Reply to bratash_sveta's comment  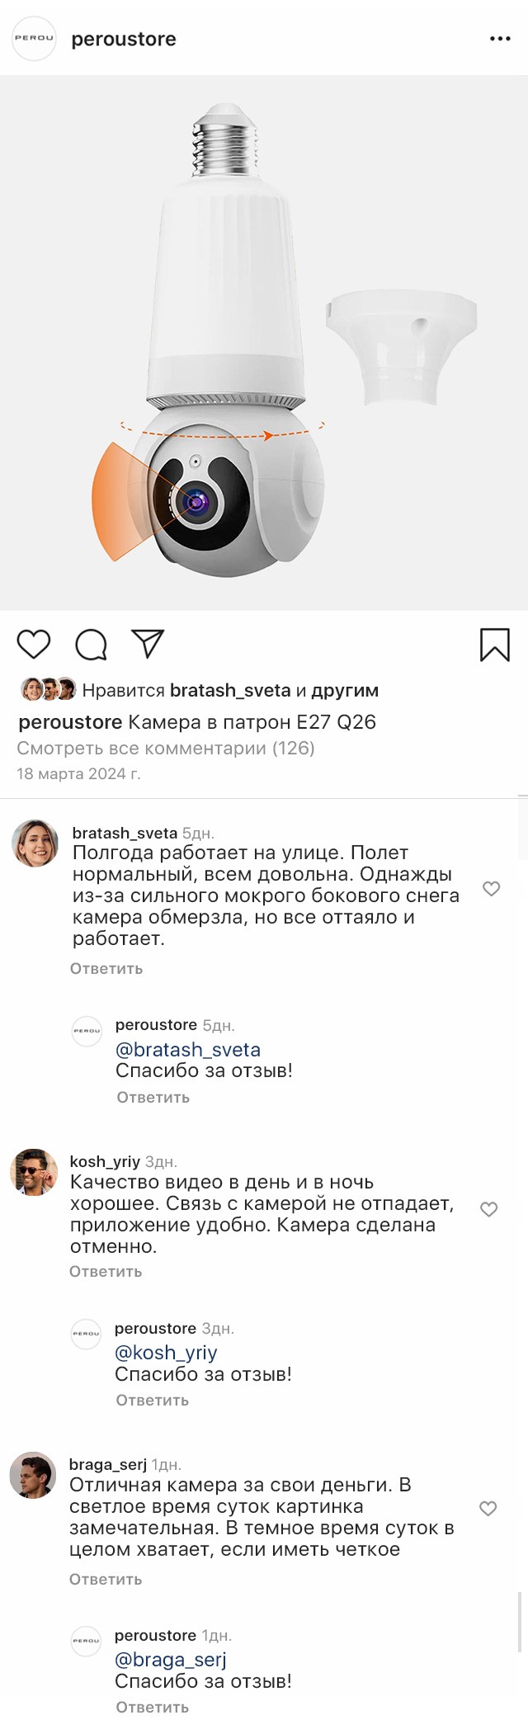[x=106, y=969]
